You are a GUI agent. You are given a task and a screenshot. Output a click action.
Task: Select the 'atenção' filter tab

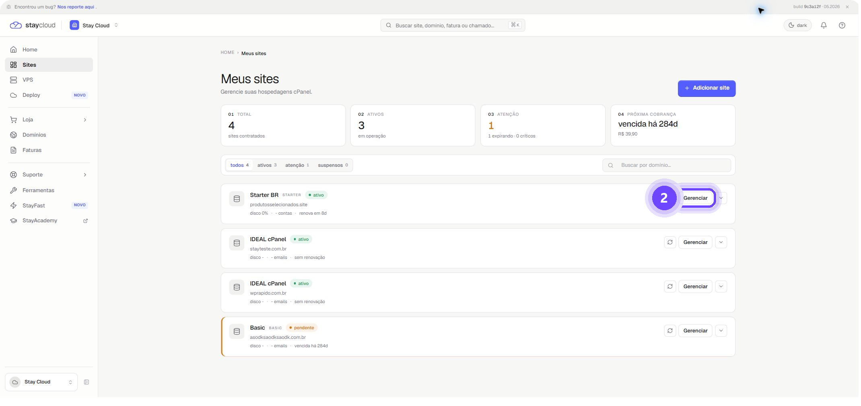point(297,165)
